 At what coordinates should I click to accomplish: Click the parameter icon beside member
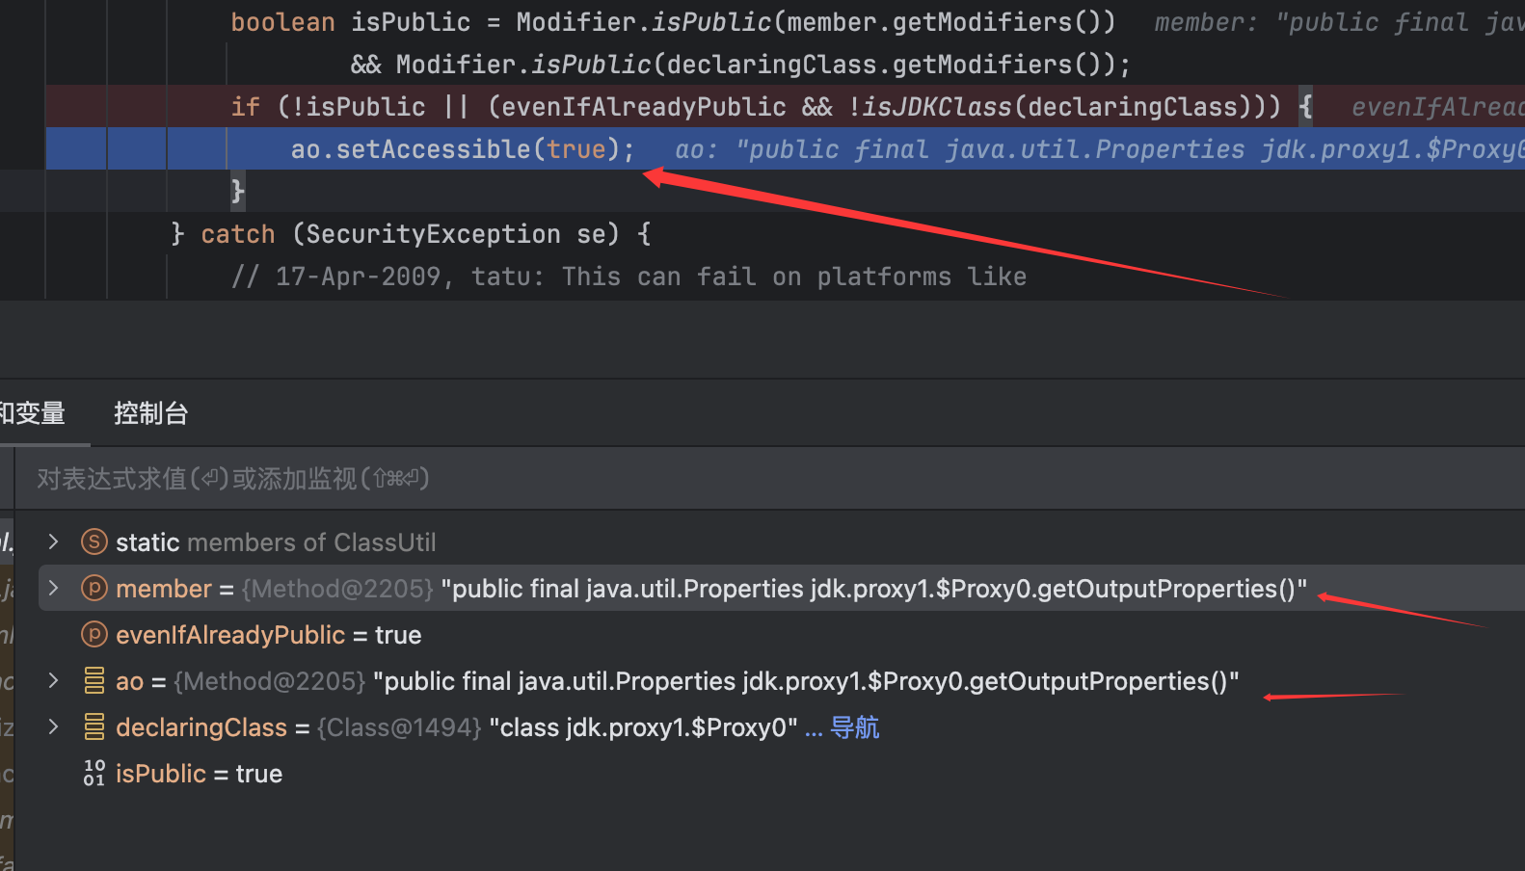[94, 589]
